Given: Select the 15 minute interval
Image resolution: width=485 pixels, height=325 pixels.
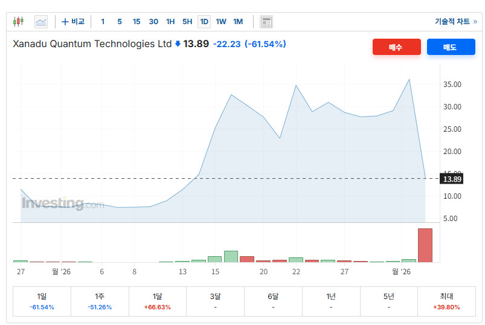Looking at the screenshot, I should pyautogui.click(x=137, y=22).
